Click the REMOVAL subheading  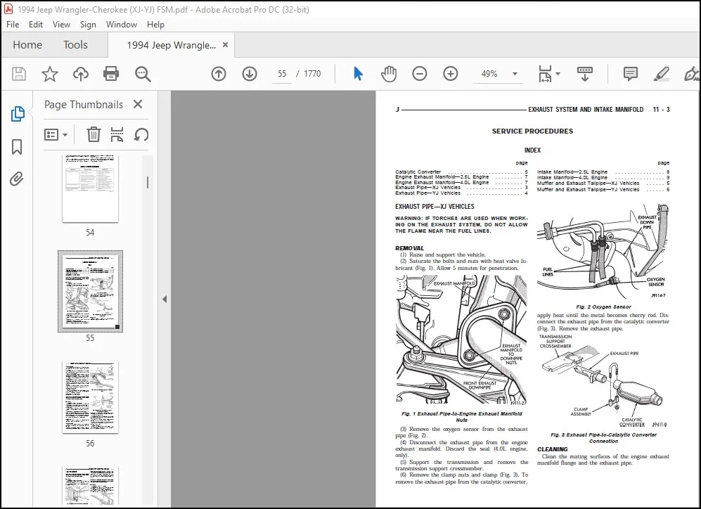point(409,248)
